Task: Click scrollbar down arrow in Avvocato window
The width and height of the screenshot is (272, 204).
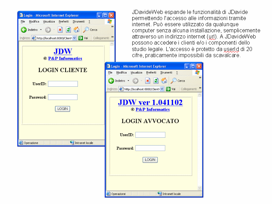Action: click(200, 188)
